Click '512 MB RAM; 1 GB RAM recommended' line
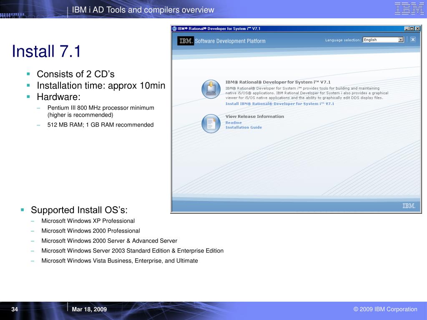This screenshot has height=320, width=427. (100, 125)
